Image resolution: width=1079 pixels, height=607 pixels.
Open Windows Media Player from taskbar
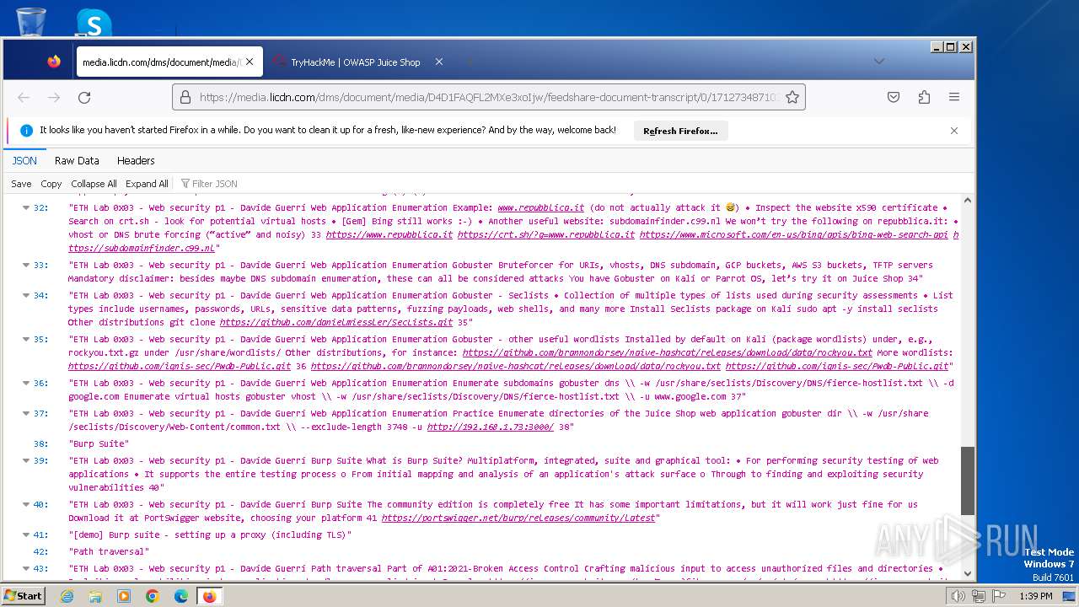(124, 596)
